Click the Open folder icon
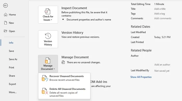The height and width of the screenshot is (101, 182). pyautogui.click(x=5, y=31)
